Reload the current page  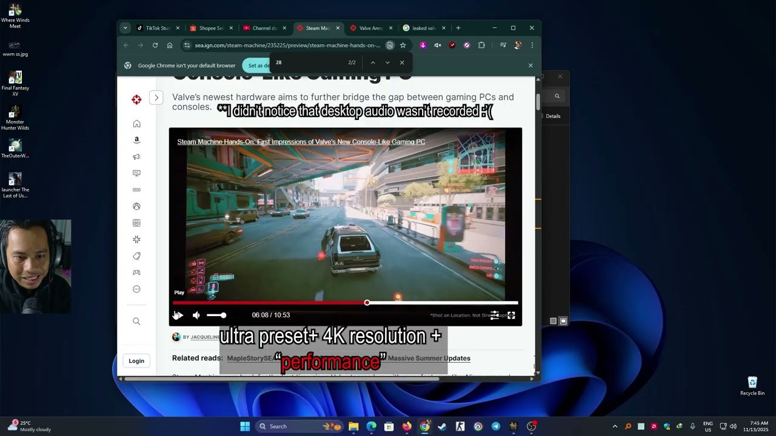(155, 45)
